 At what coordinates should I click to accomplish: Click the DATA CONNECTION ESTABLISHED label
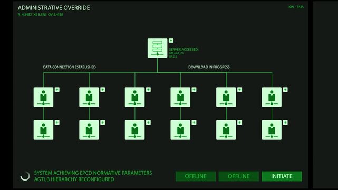70,67
